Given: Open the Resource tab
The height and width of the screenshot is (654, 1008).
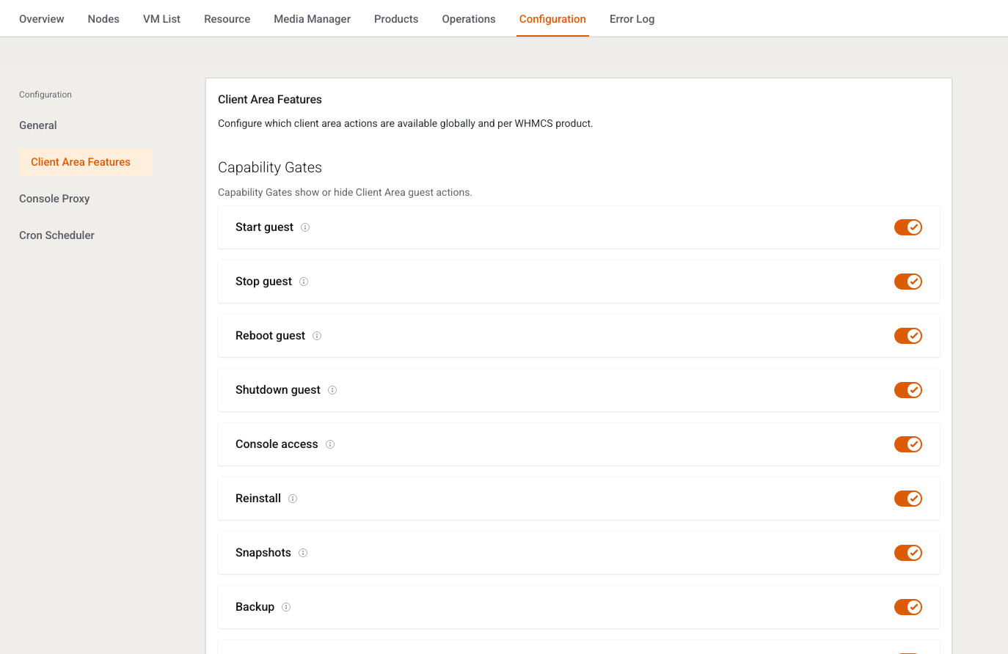Looking at the screenshot, I should 227,19.
